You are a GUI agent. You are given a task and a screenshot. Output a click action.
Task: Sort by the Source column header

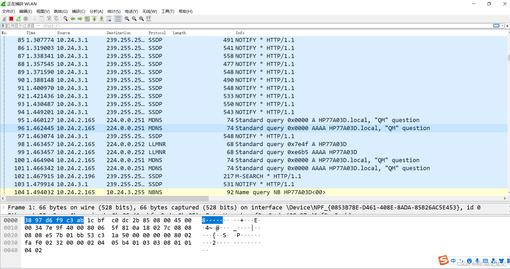click(x=80, y=33)
